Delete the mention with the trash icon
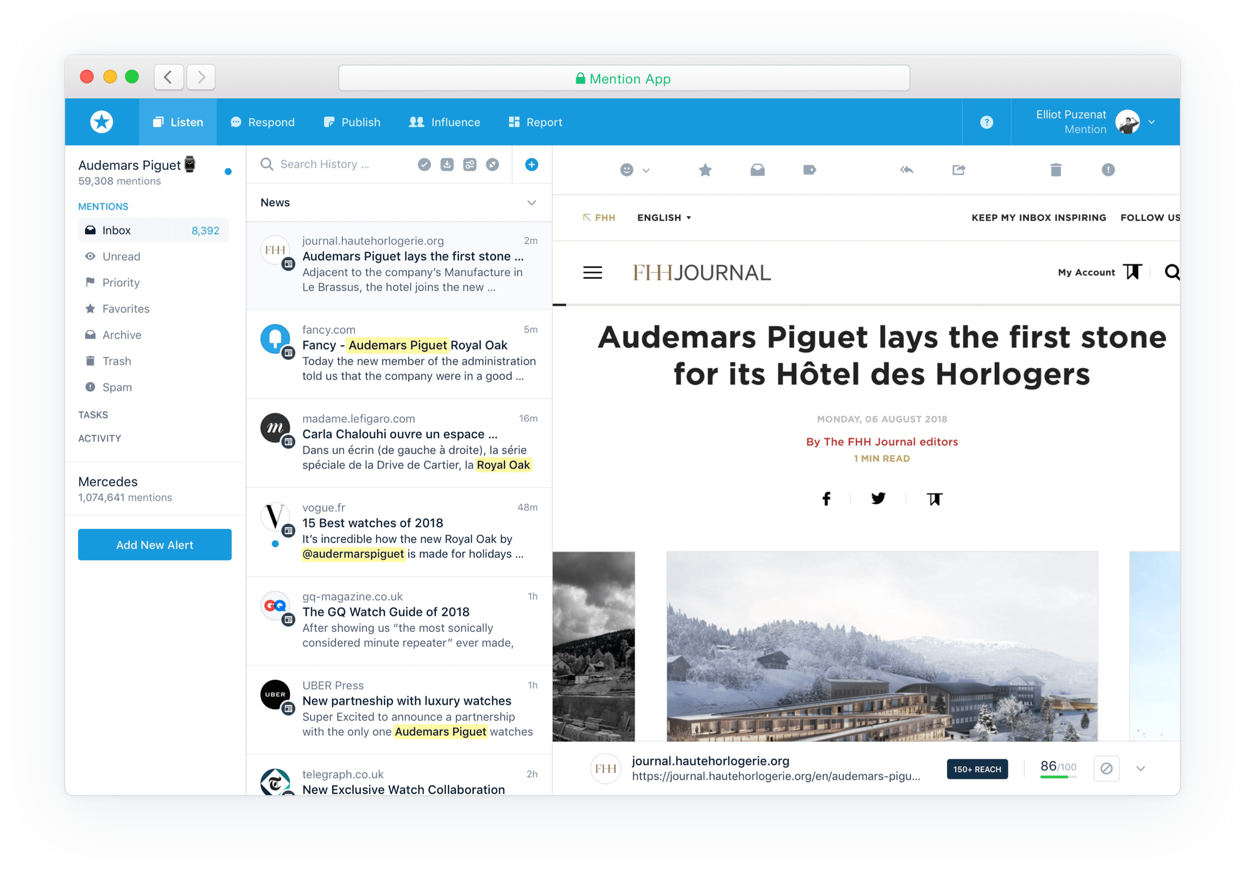The width and height of the screenshot is (1245, 870). coord(1056,170)
